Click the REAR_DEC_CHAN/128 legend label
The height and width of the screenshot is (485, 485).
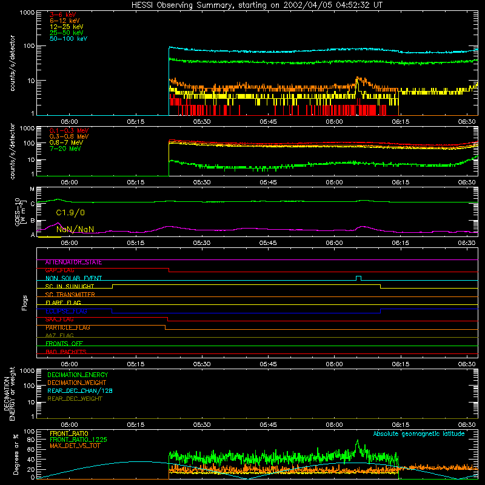tap(80, 390)
